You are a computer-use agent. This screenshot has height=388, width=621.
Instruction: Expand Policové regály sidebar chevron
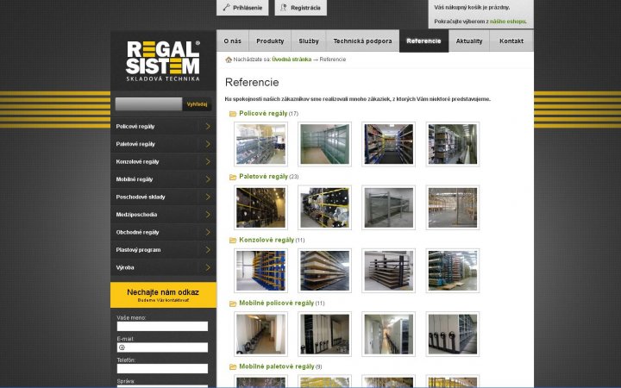(x=208, y=126)
